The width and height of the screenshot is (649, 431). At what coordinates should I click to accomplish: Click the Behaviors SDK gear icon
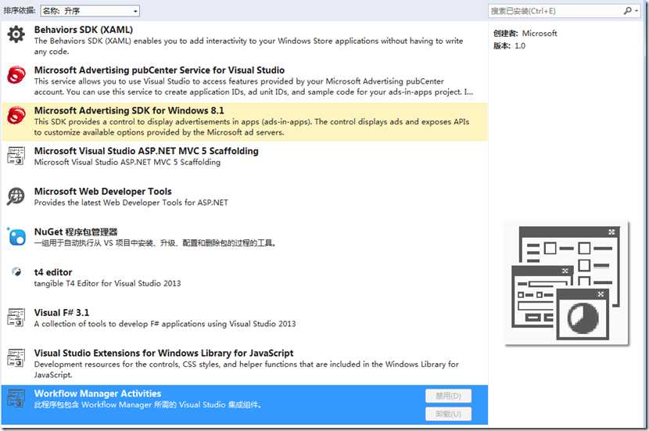pyautogui.click(x=16, y=34)
